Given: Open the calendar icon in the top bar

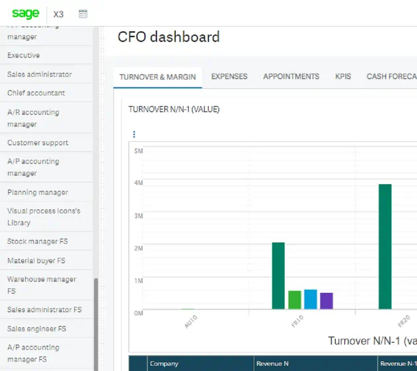Looking at the screenshot, I should point(83,14).
